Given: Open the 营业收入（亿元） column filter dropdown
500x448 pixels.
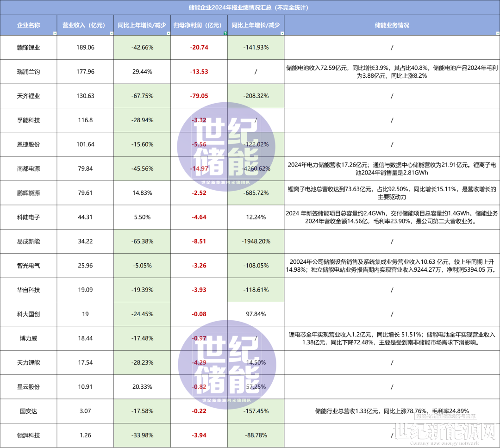Looking at the screenshot, I should click(x=112, y=33).
